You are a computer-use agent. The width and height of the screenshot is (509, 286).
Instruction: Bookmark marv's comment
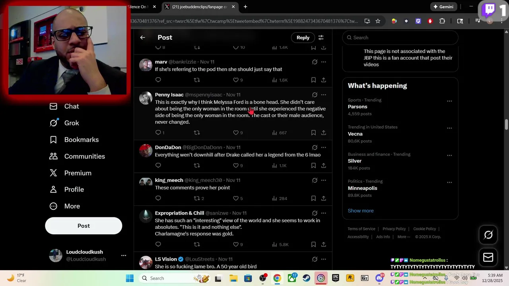pyautogui.click(x=313, y=80)
